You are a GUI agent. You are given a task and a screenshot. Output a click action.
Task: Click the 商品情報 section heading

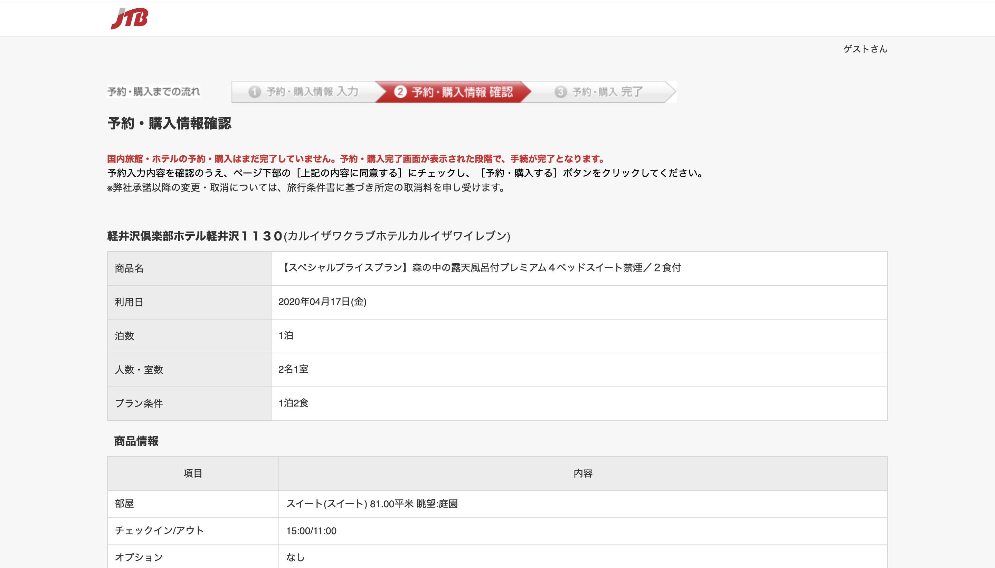[136, 441]
